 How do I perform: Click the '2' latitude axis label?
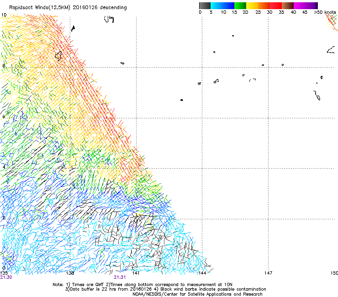[4, 217]
